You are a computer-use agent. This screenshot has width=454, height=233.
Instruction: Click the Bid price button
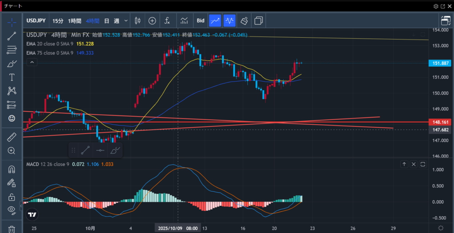(x=200, y=20)
